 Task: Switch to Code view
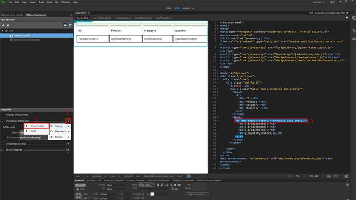pyautogui.click(x=169, y=8)
